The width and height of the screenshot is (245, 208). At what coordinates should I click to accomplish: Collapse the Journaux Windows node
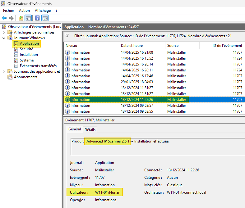coord(4,38)
